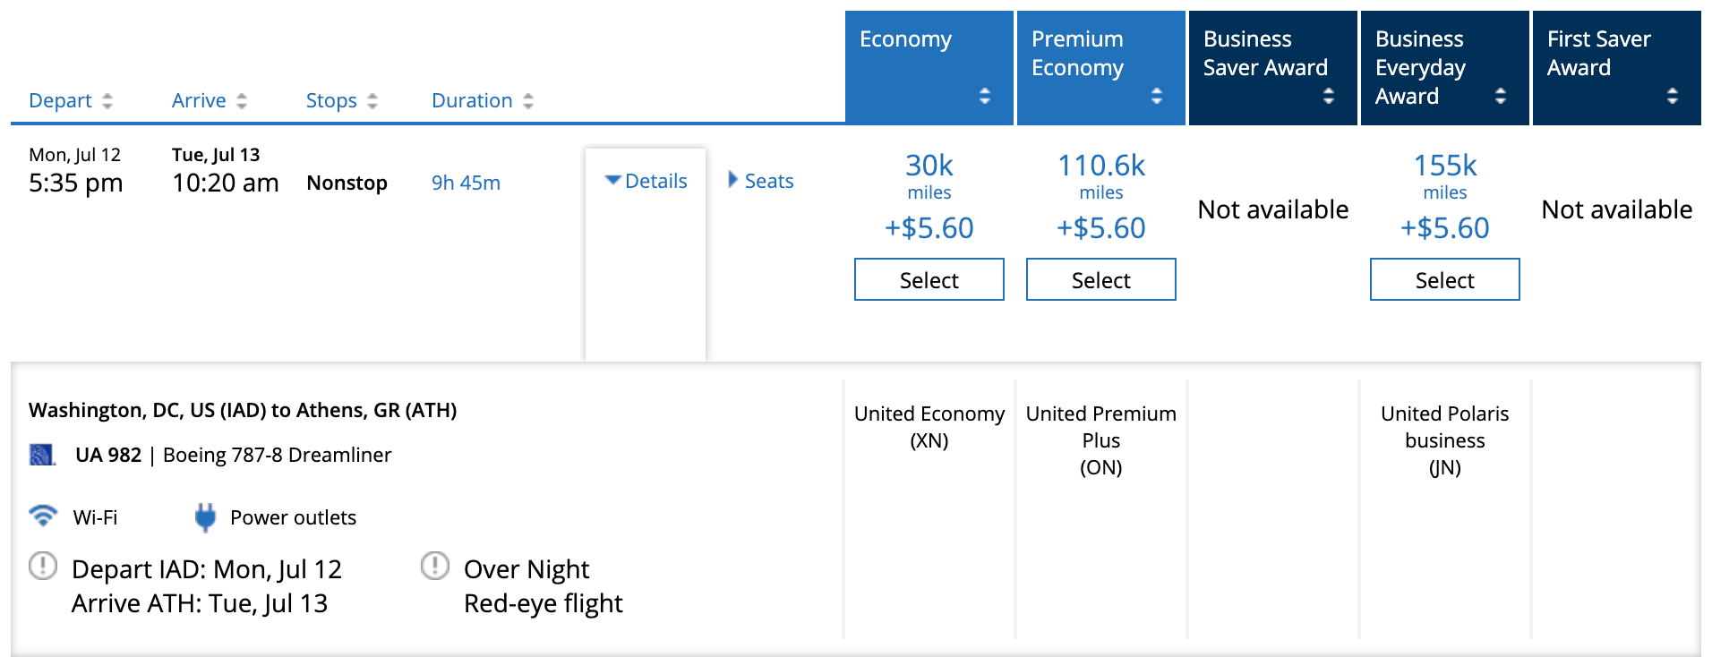Image resolution: width=1712 pixels, height=657 pixels.
Task: Click the power outlets plug icon
Action: (x=205, y=517)
